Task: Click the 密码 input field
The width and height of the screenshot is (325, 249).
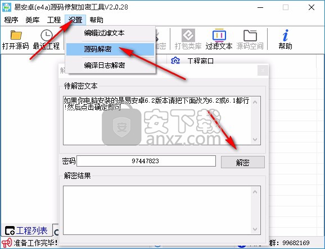Action: click(x=146, y=161)
